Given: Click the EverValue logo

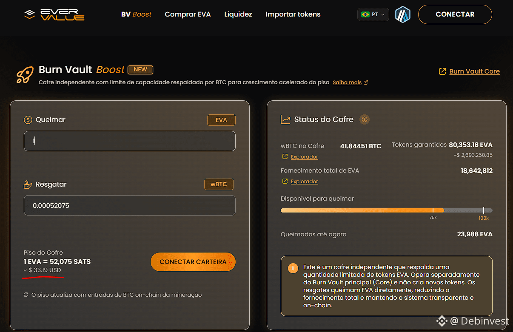Looking at the screenshot, I should pos(54,14).
